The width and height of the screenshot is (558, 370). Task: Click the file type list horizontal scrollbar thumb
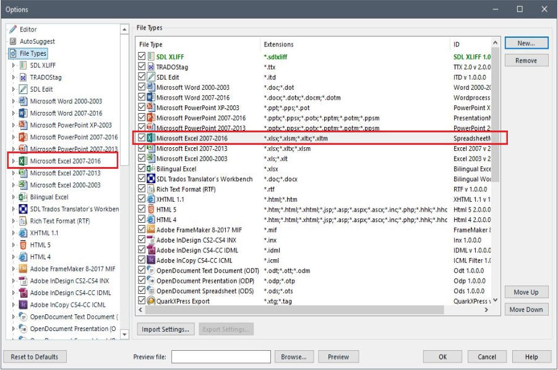tap(294, 310)
